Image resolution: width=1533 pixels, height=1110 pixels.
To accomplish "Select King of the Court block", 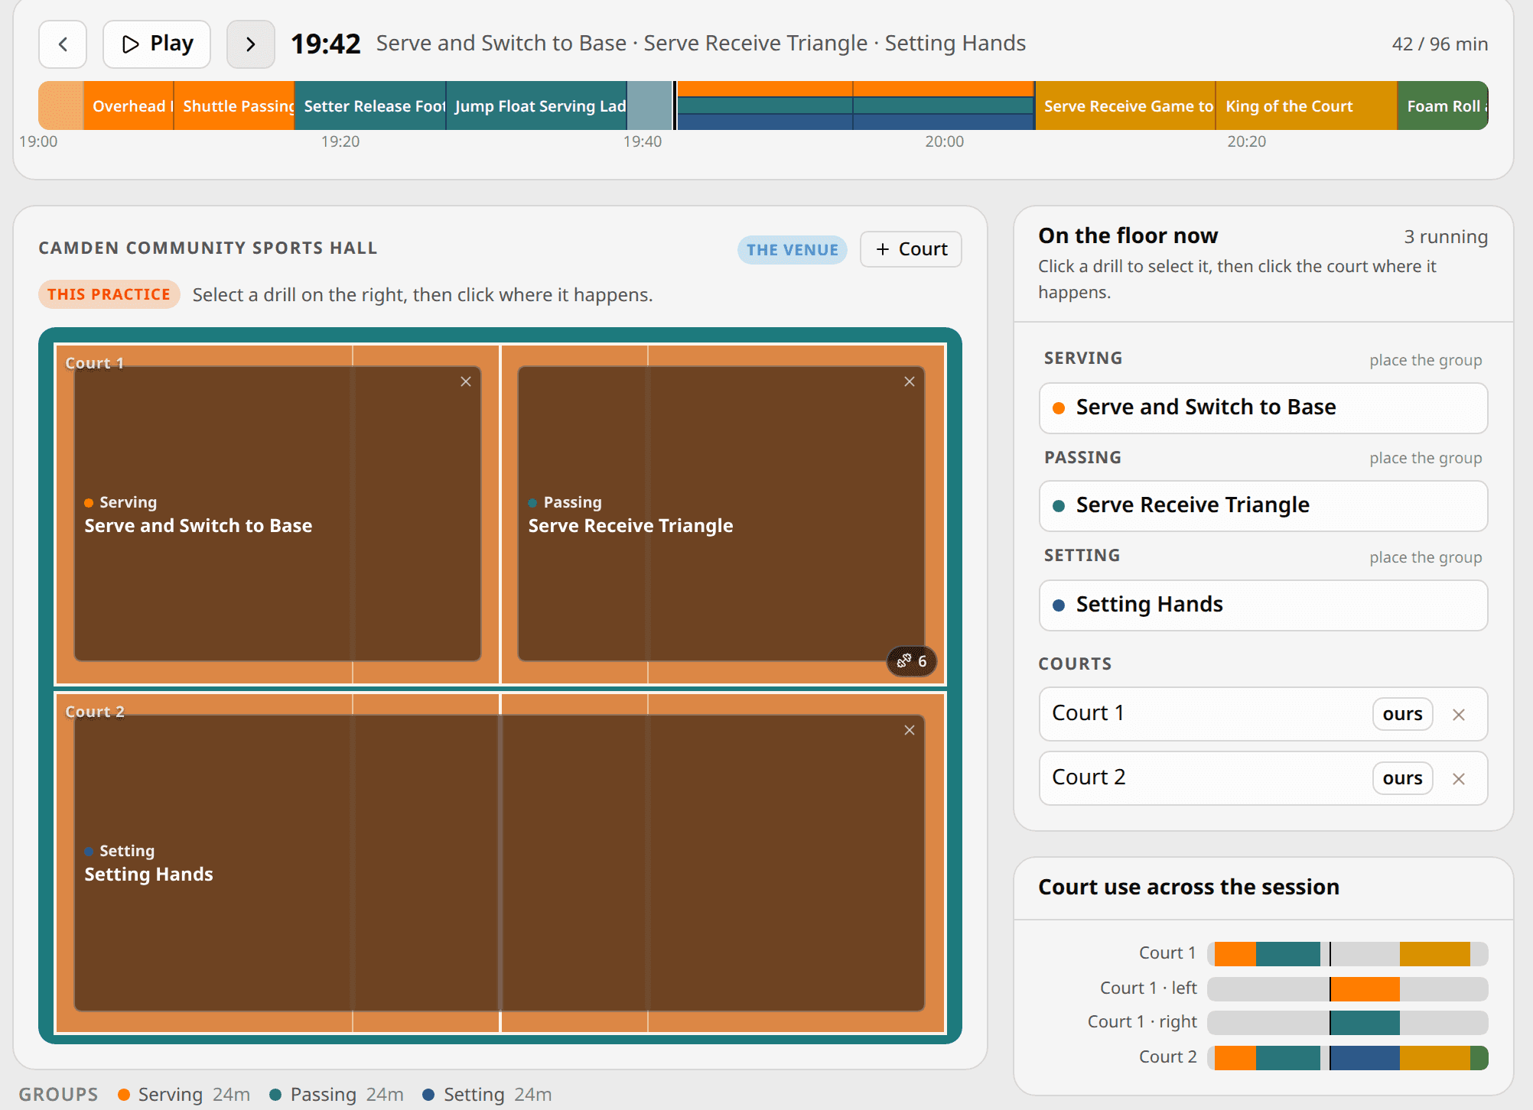I will [1307, 105].
